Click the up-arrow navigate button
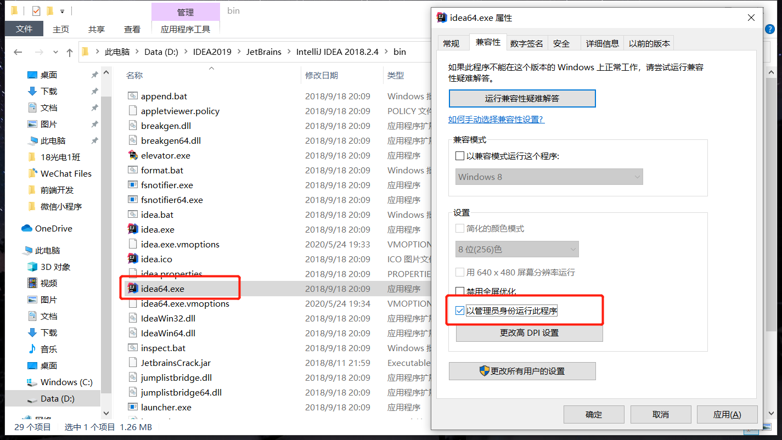782x440 pixels. [69, 52]
